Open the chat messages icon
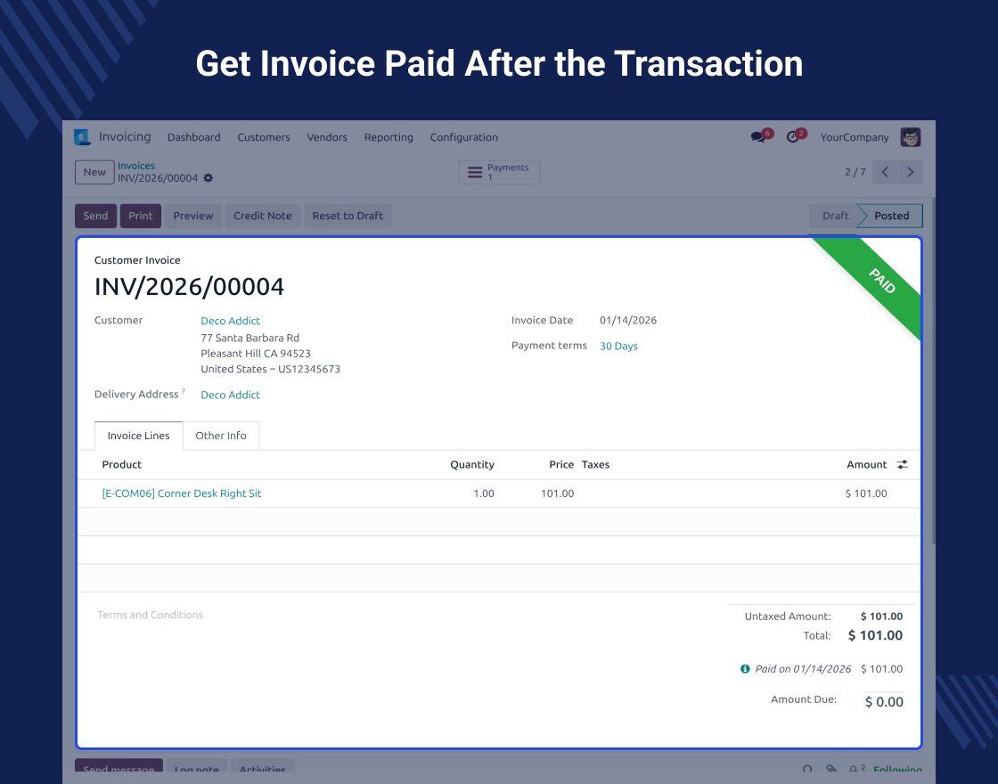 click(758, 137)
